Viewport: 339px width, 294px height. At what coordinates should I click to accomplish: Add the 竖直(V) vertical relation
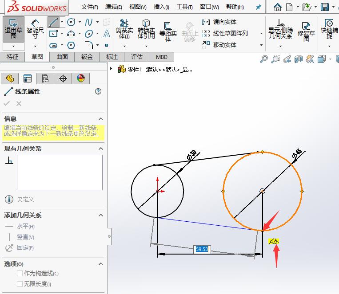point(20,237)
